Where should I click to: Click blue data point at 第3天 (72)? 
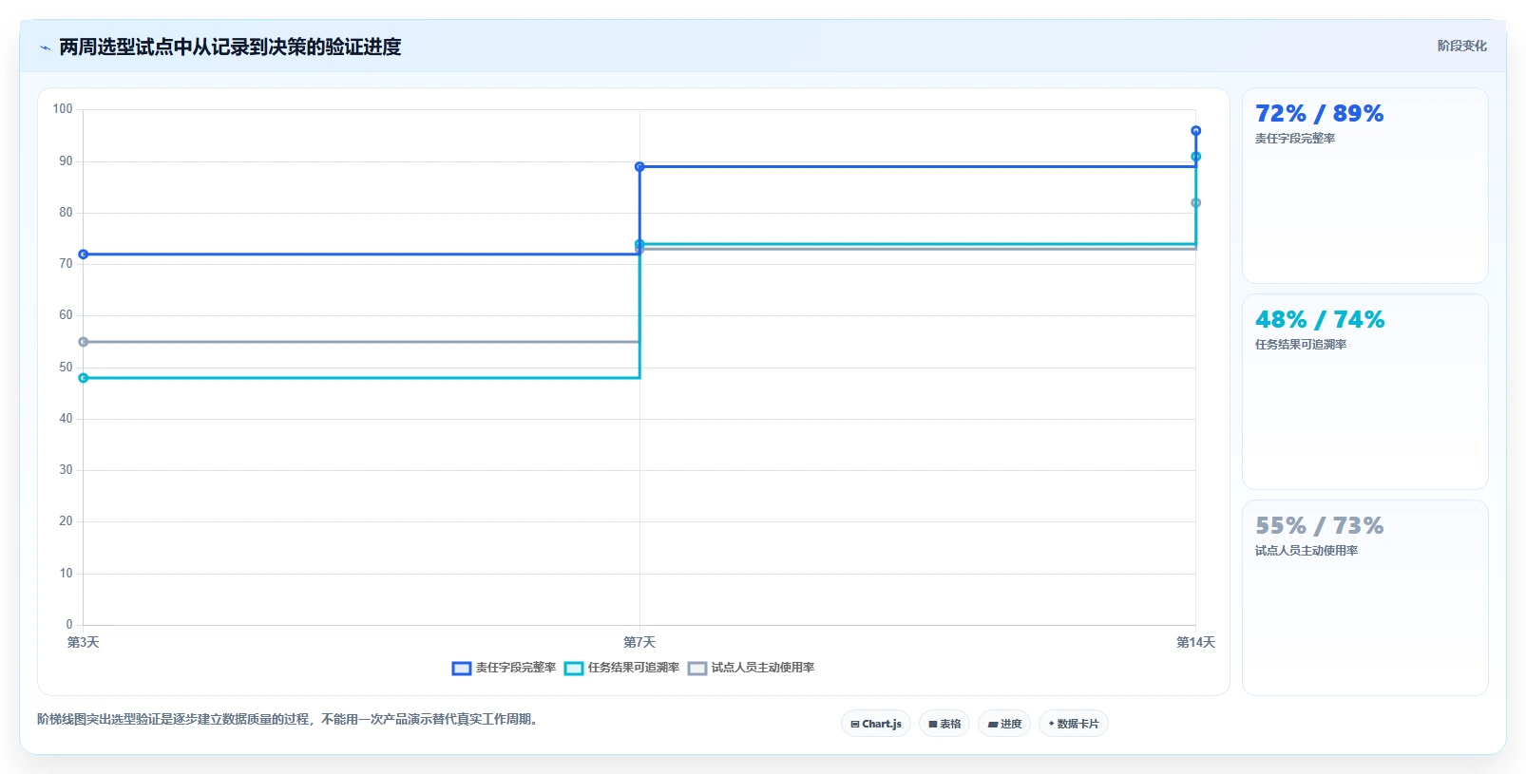[x=84, y=255]
